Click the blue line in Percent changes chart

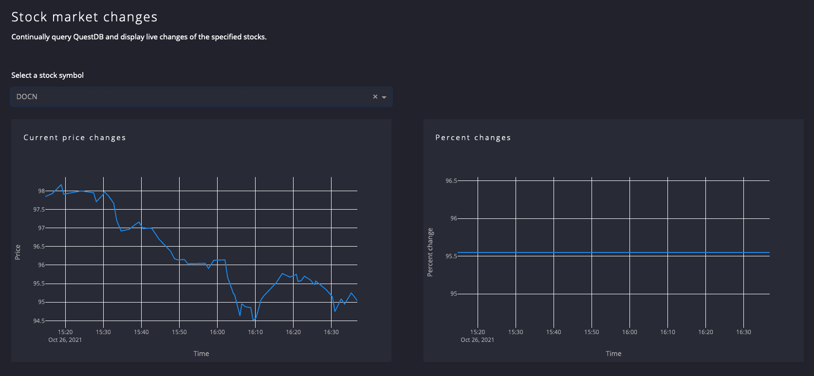coord(613,252)
